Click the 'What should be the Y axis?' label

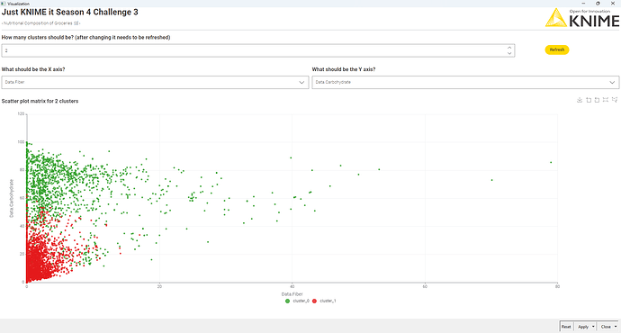tap(344, 69)
